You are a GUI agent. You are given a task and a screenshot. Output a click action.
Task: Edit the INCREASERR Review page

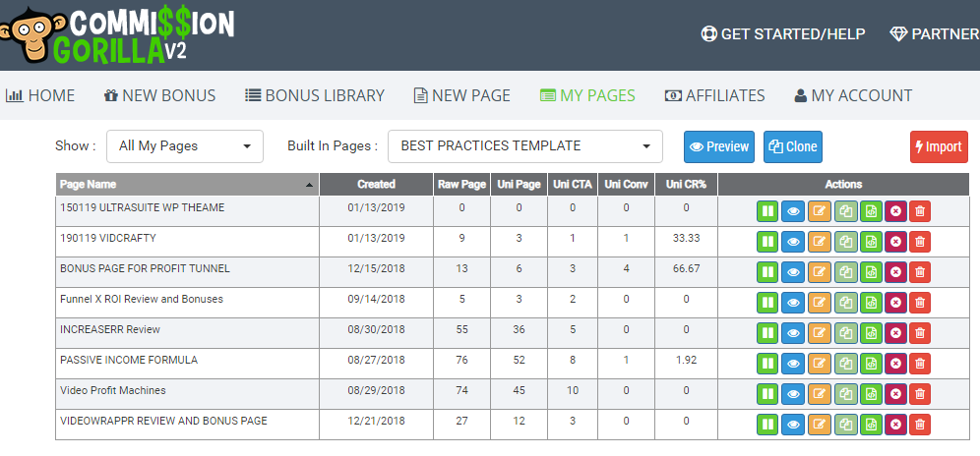point(820,333)
